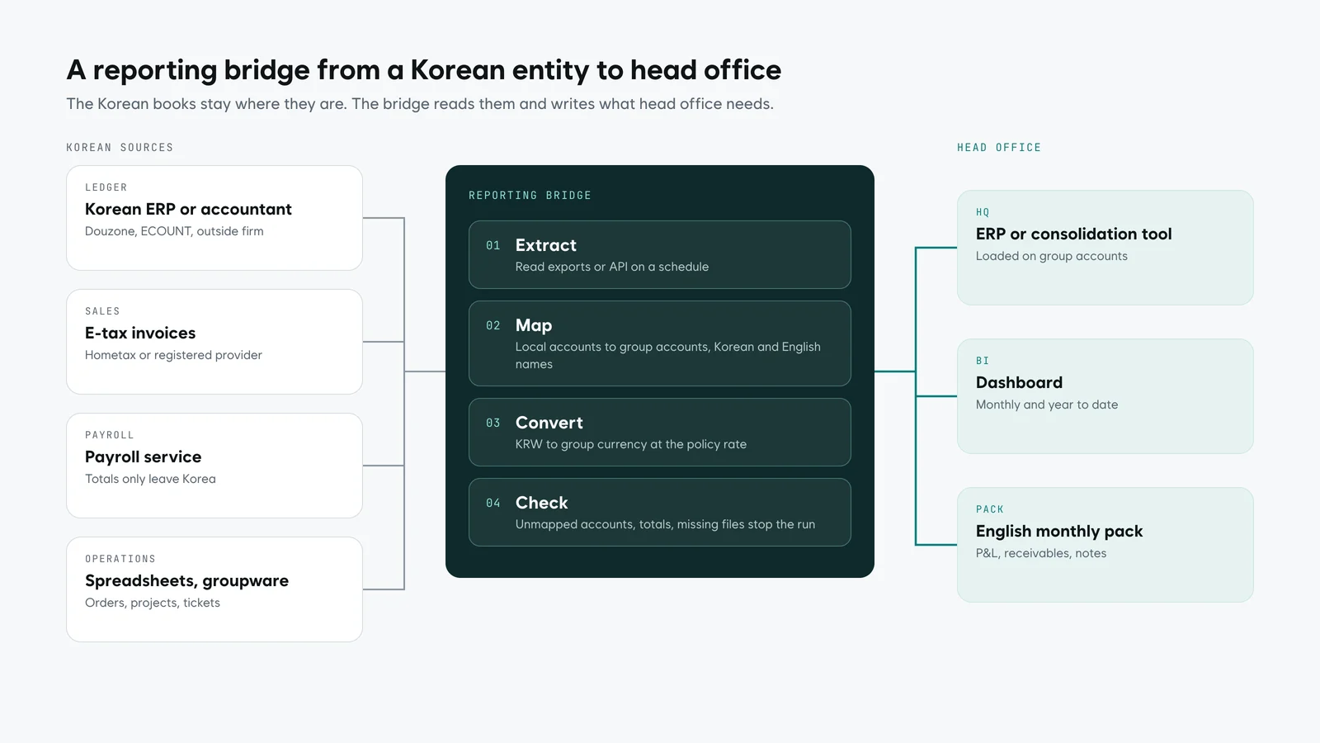Click the 'REPORTING BRIDGE' panel label
Viewport: 1320px width, 743px height.
[530, 196]
